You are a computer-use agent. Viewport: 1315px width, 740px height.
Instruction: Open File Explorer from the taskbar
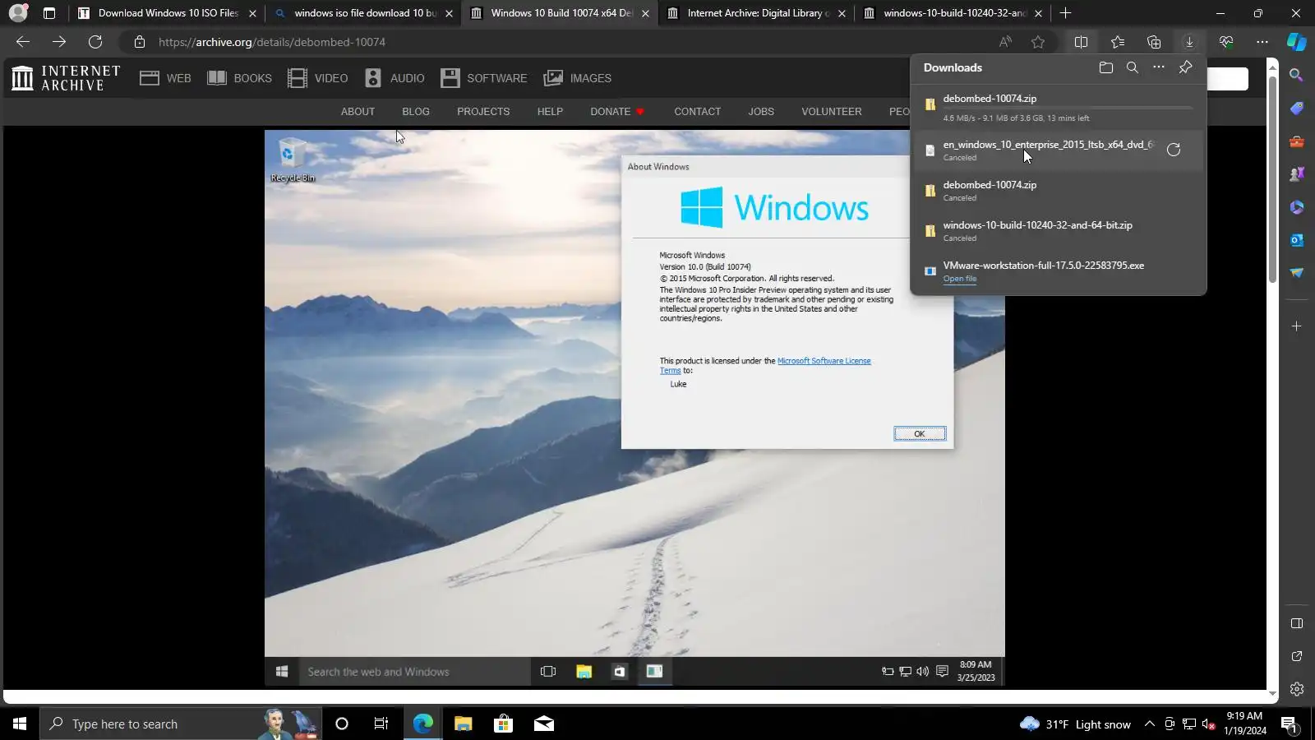[464, 724]
